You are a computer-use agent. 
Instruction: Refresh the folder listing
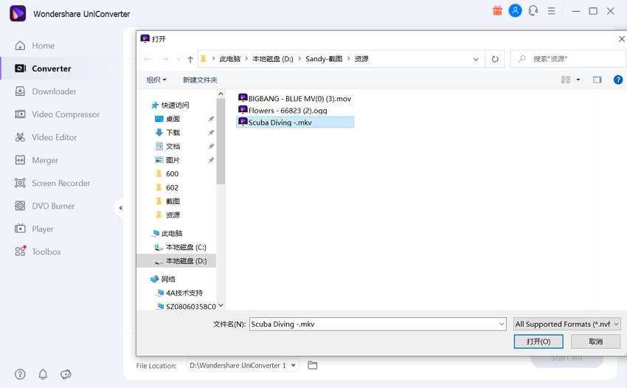(495, 59)
